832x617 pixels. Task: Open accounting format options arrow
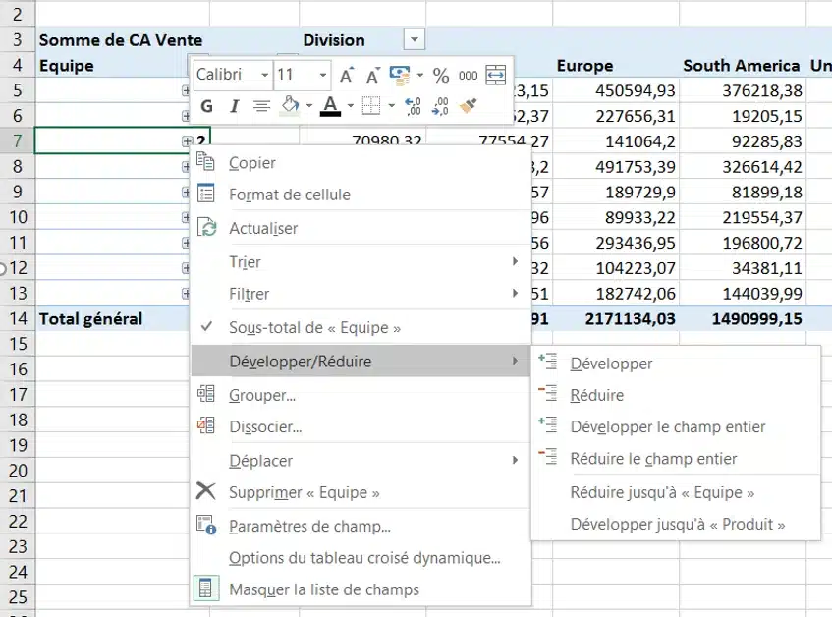point(419,75)
